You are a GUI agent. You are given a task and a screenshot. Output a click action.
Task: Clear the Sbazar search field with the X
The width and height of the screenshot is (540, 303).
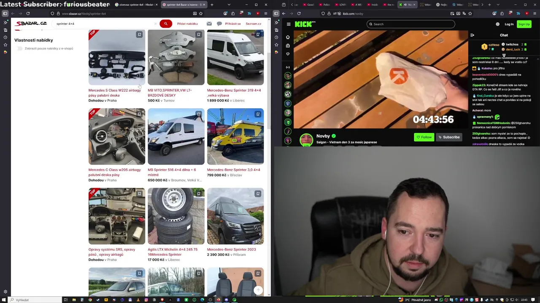click(155, 24)
